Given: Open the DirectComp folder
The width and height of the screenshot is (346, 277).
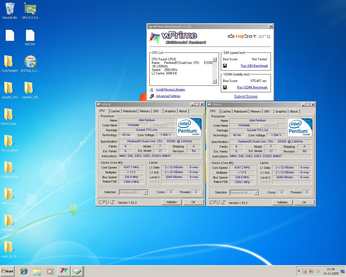Looking at the screenshot, I should (x=10, y=117).
